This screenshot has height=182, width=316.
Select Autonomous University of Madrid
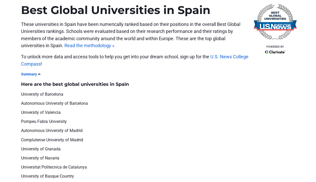point(52,130)
